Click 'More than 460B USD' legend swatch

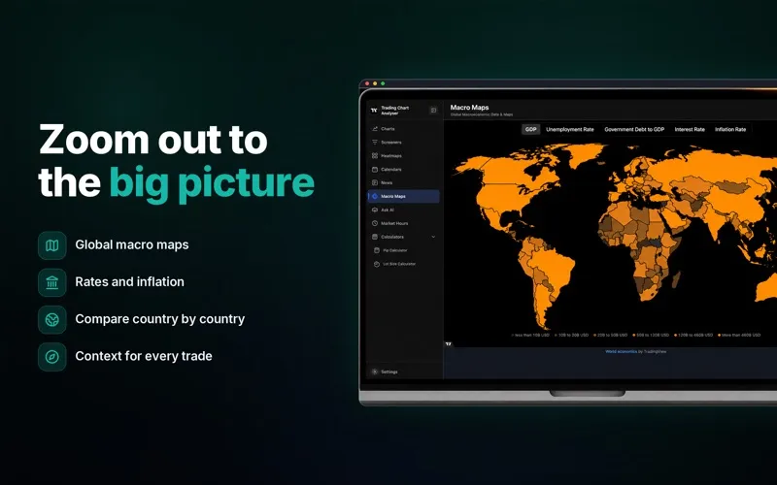tap(720, 335)
